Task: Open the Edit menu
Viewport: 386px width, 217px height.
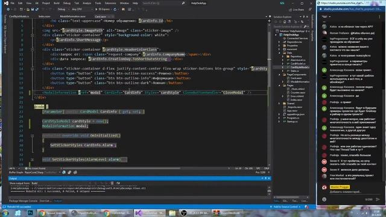Action: [x=20, y=3]
